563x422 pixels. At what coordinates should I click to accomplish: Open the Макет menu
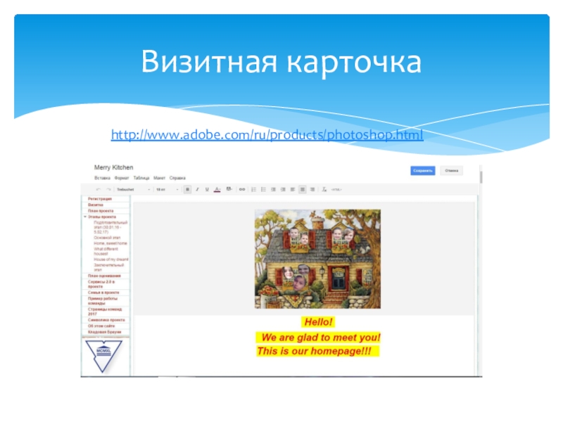pos(159,178)
